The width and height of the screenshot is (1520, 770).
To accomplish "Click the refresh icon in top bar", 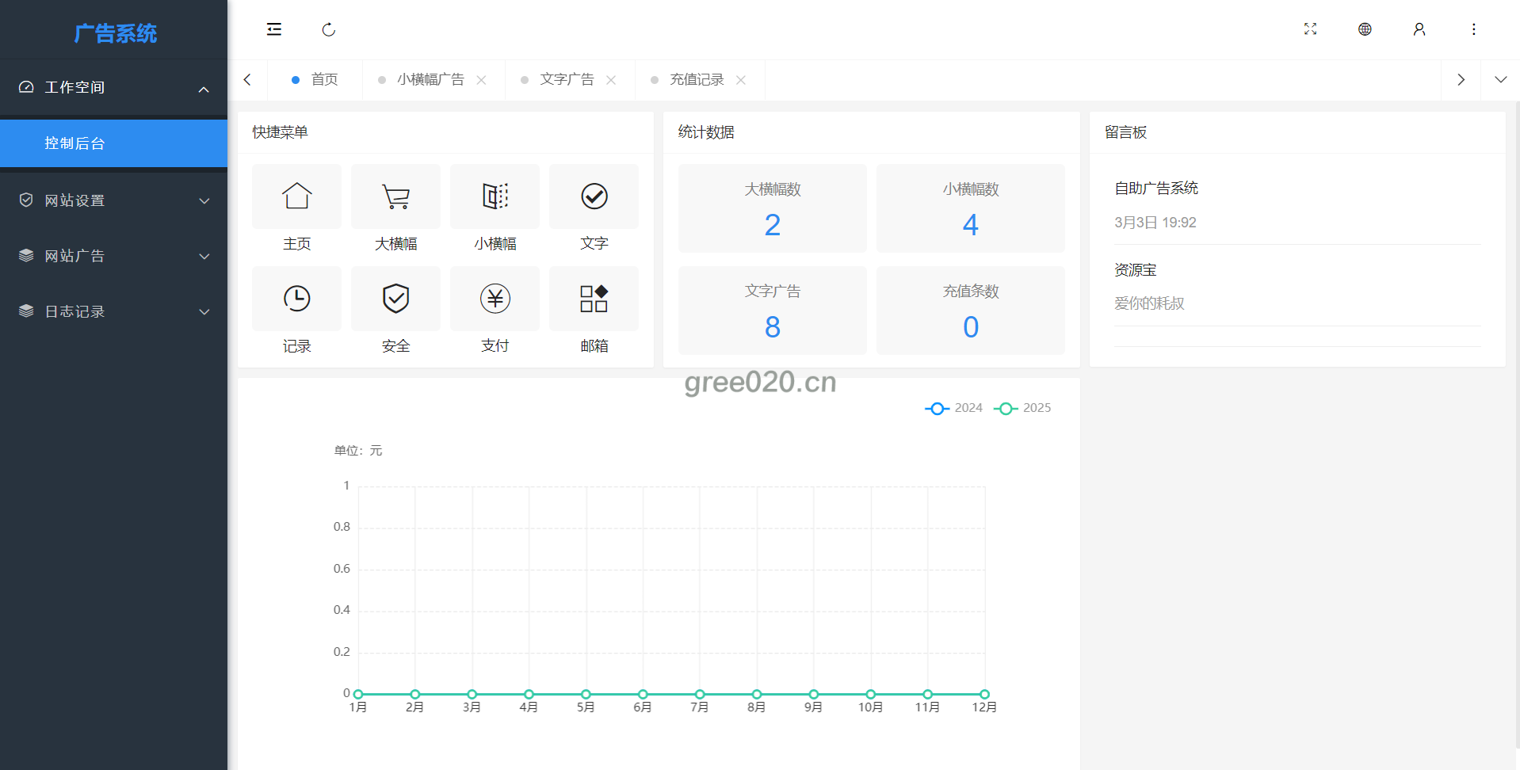I will coord(329,30).
